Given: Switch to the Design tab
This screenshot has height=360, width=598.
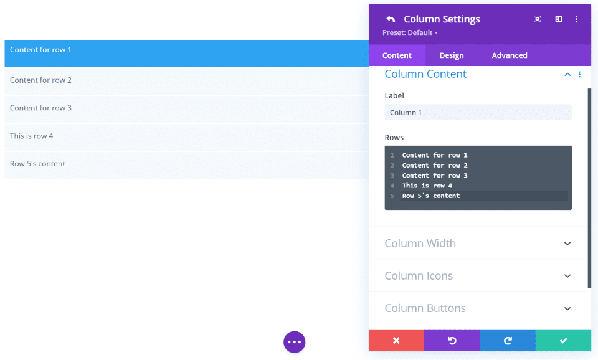Looking at the screenshot, I should 451,55.
